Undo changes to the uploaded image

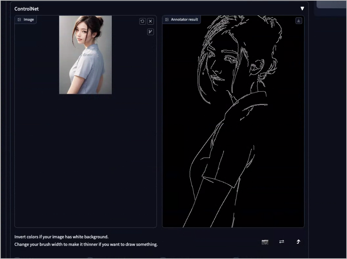coord(142,21)
